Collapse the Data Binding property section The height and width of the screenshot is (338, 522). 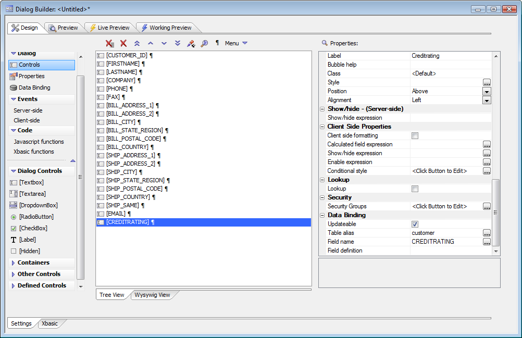(322, 215)
